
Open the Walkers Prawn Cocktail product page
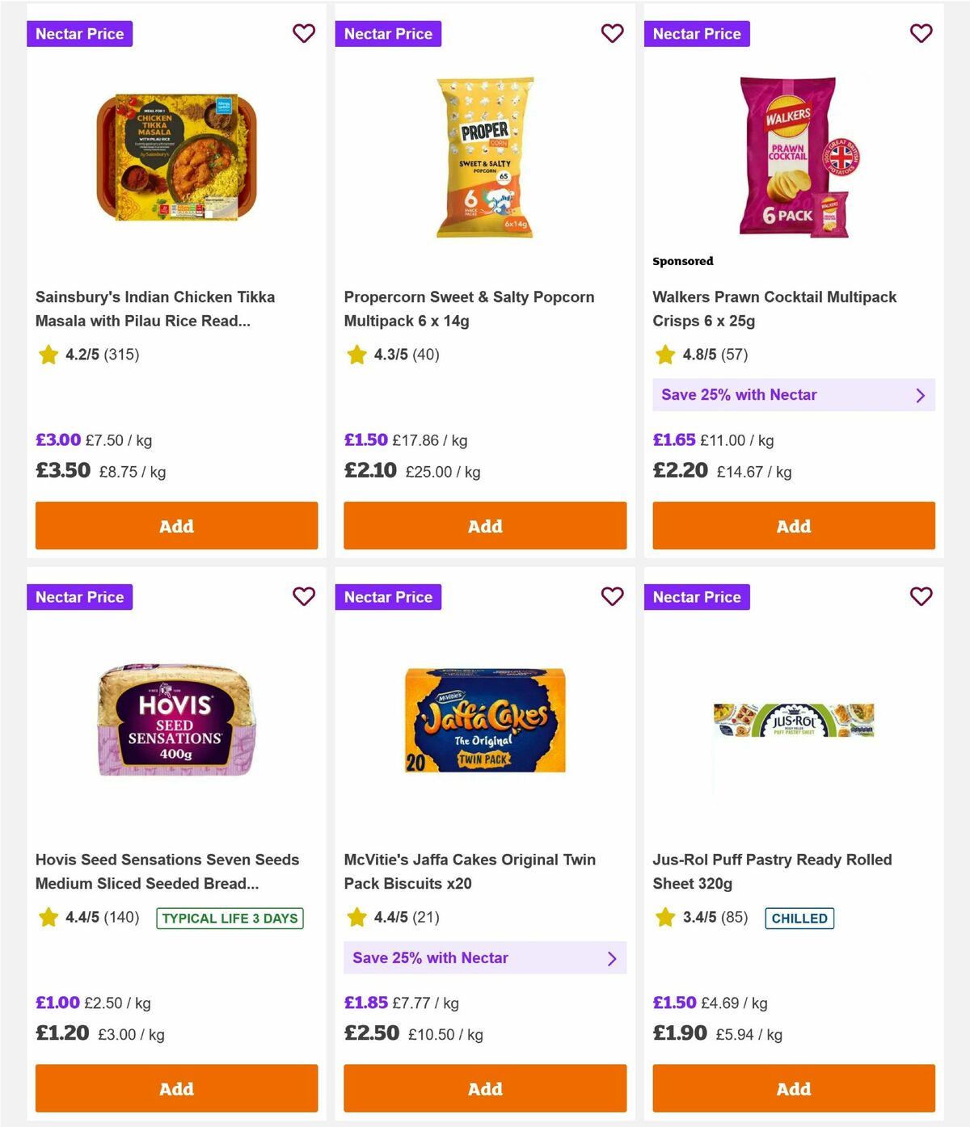pyautogui.click(x=774, y=308)
